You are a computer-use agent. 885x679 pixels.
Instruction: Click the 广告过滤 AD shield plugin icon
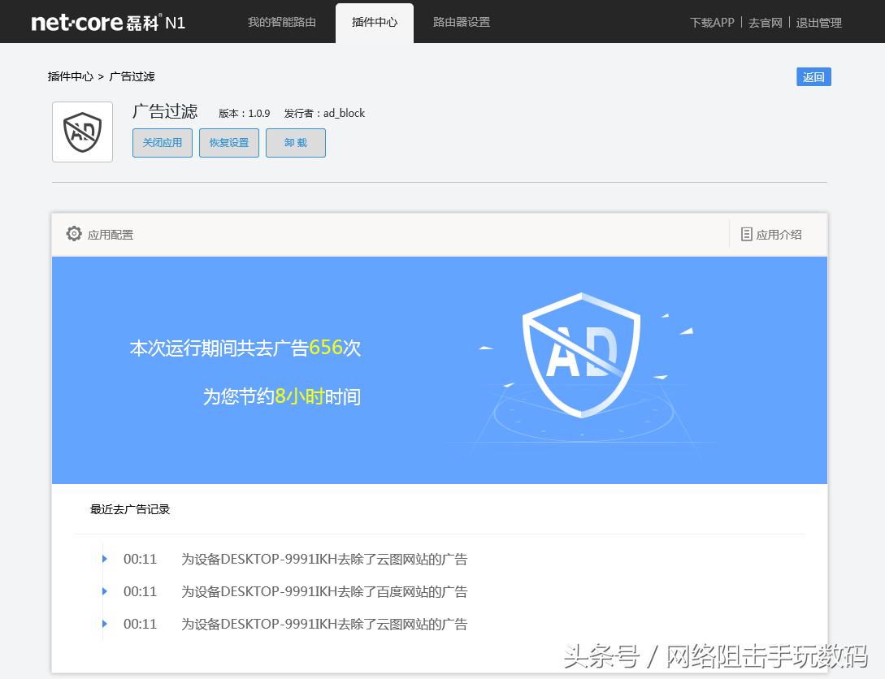[82, 132]
